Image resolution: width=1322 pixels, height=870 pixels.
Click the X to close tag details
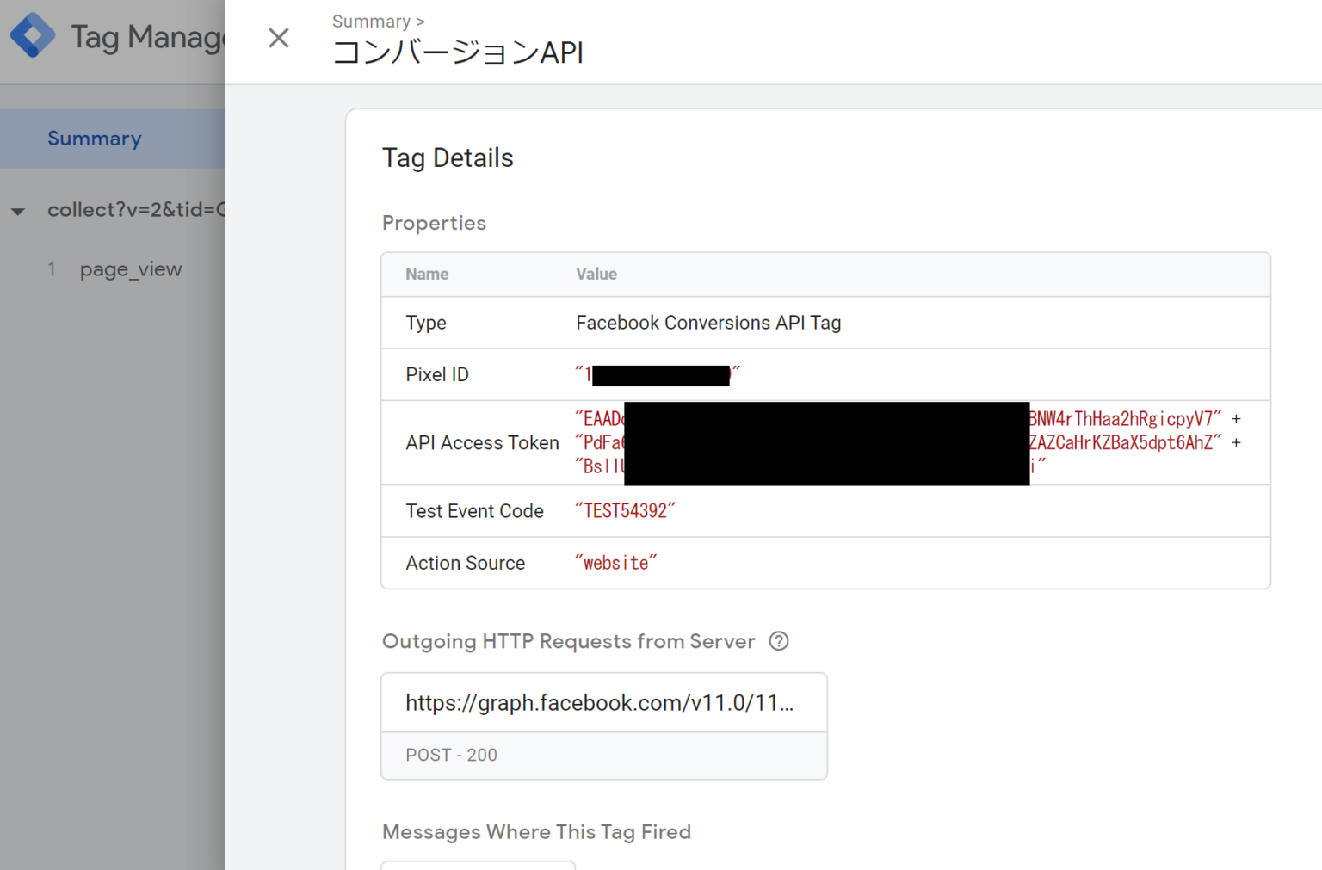coord(278,38)
